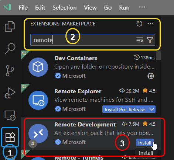Click the Remote Development extension icon
Viewport: 174px width, 160px height.
click(x=38, y=133)
